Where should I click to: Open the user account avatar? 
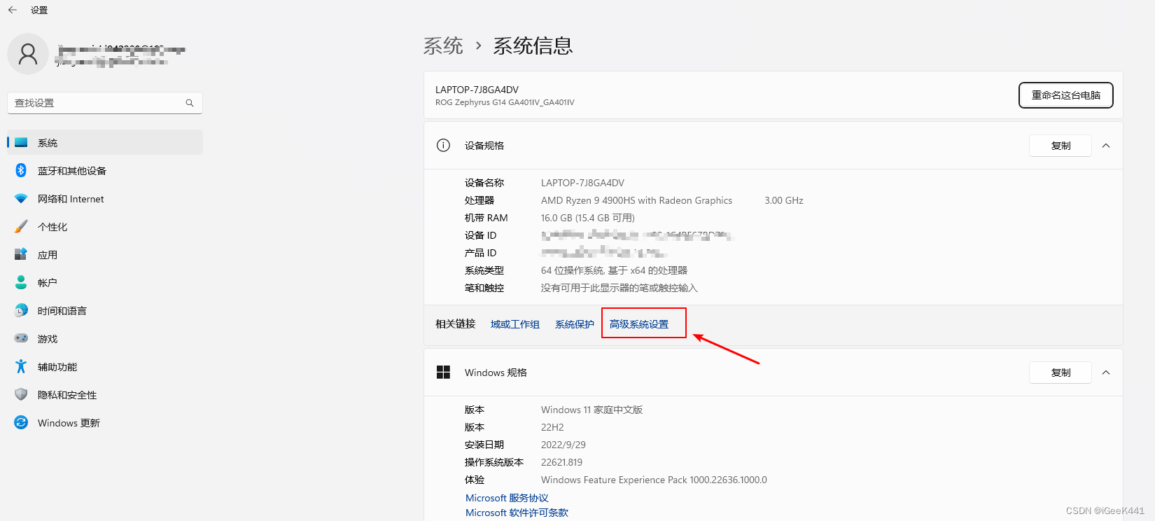point(28,54)
